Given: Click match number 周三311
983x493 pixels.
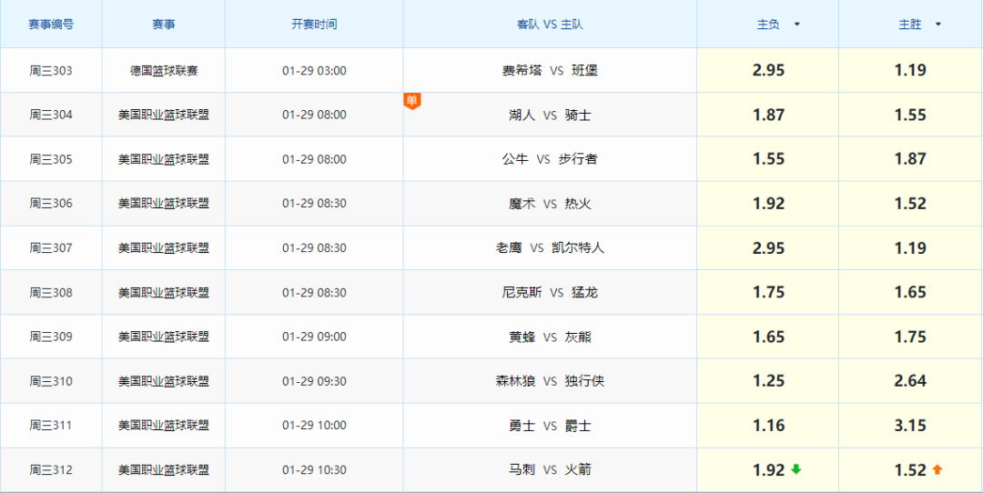Looking at the screenshot, I should pos(51,426).
